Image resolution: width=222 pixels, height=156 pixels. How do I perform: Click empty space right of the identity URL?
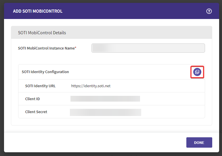(x=158, y=86)
